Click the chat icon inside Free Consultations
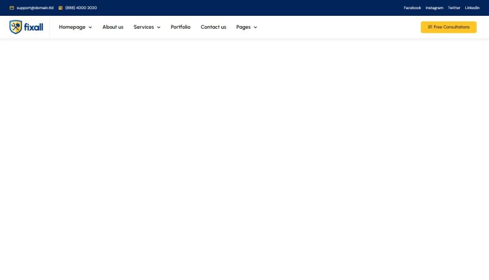The width and height of the screenshot is (489, 280). (x=430, y=27)
